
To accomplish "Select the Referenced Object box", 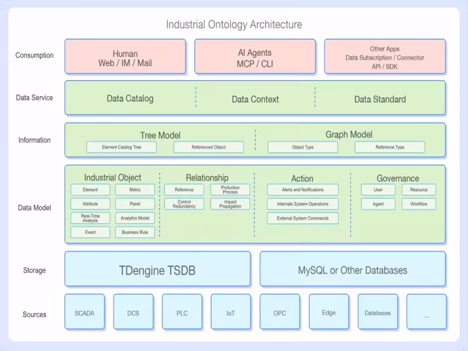I will pyautogui.click(x=209, y=147).
